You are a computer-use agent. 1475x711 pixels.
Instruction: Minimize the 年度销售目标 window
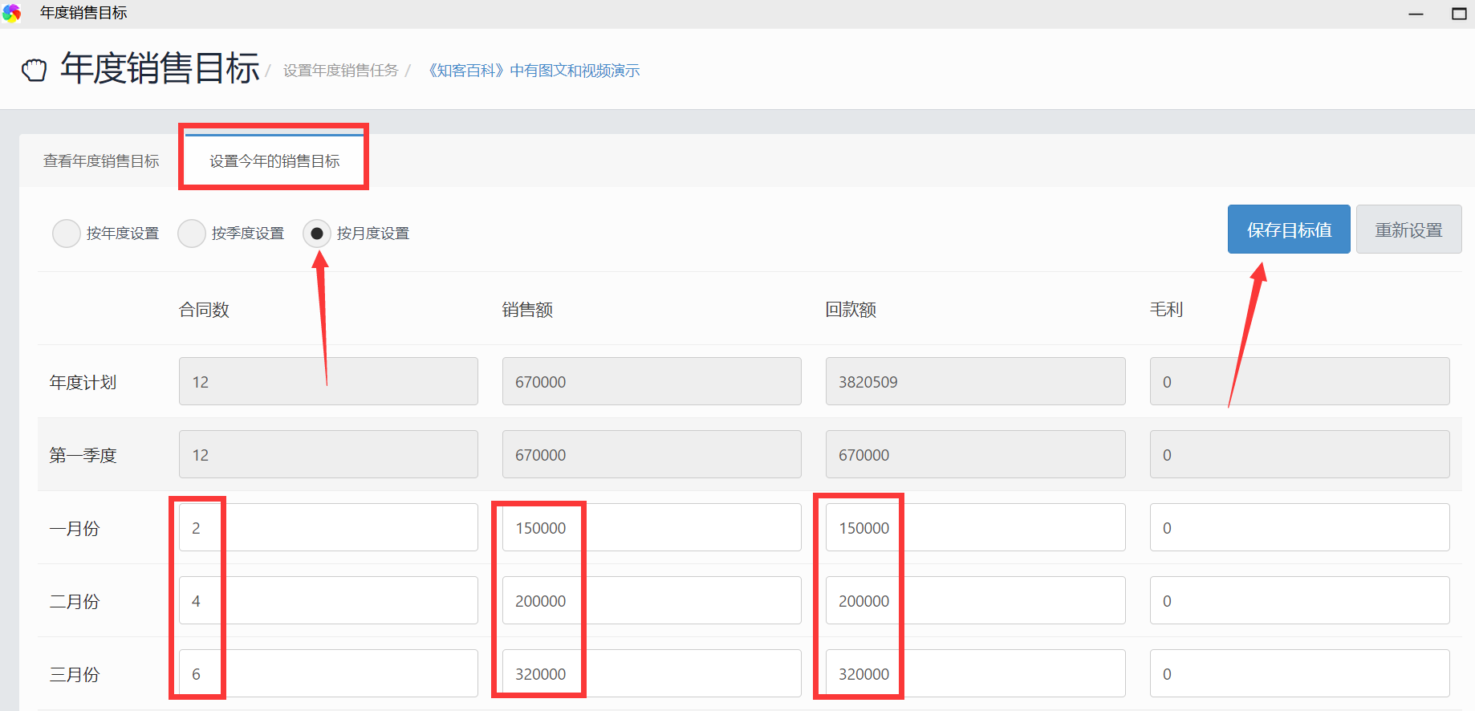coord(1416,14)
